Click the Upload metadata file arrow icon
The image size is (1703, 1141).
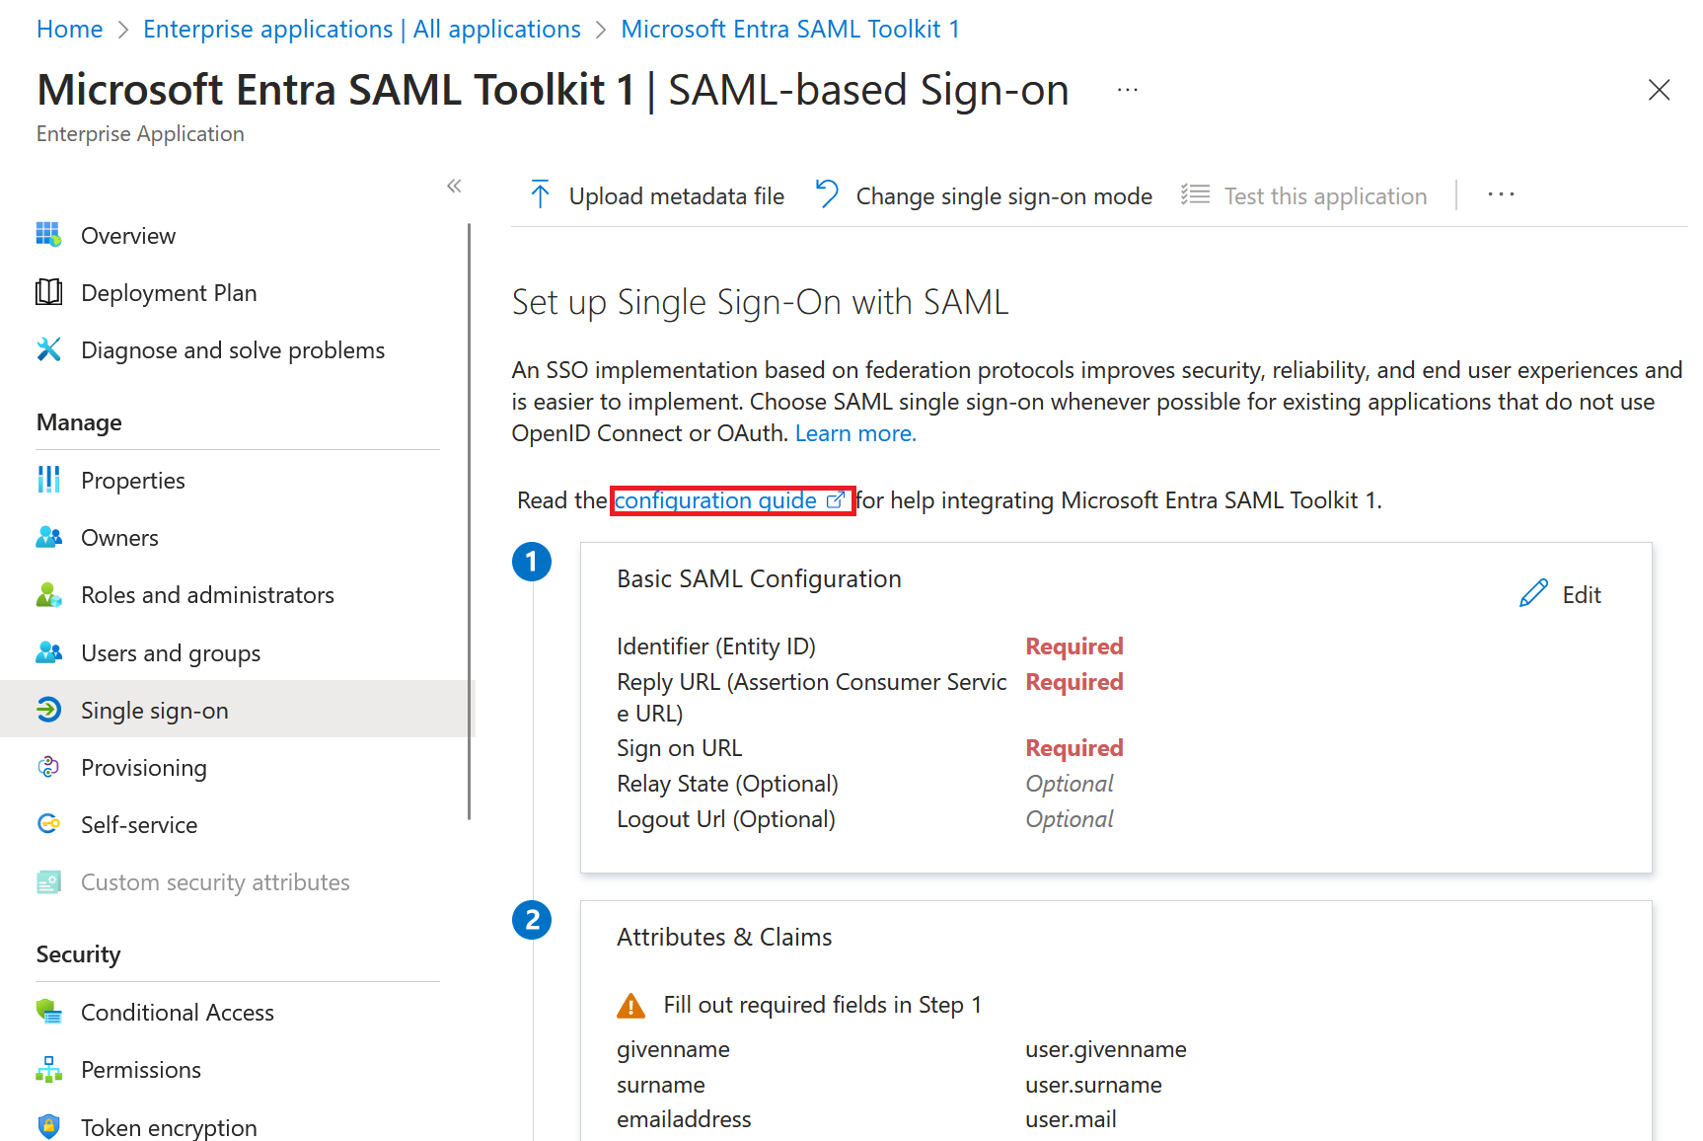pos(541,194)
